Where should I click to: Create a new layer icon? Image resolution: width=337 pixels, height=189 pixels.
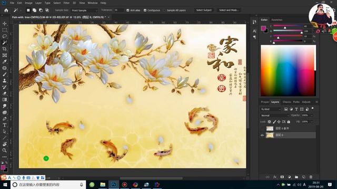click(x=304, y=177)
